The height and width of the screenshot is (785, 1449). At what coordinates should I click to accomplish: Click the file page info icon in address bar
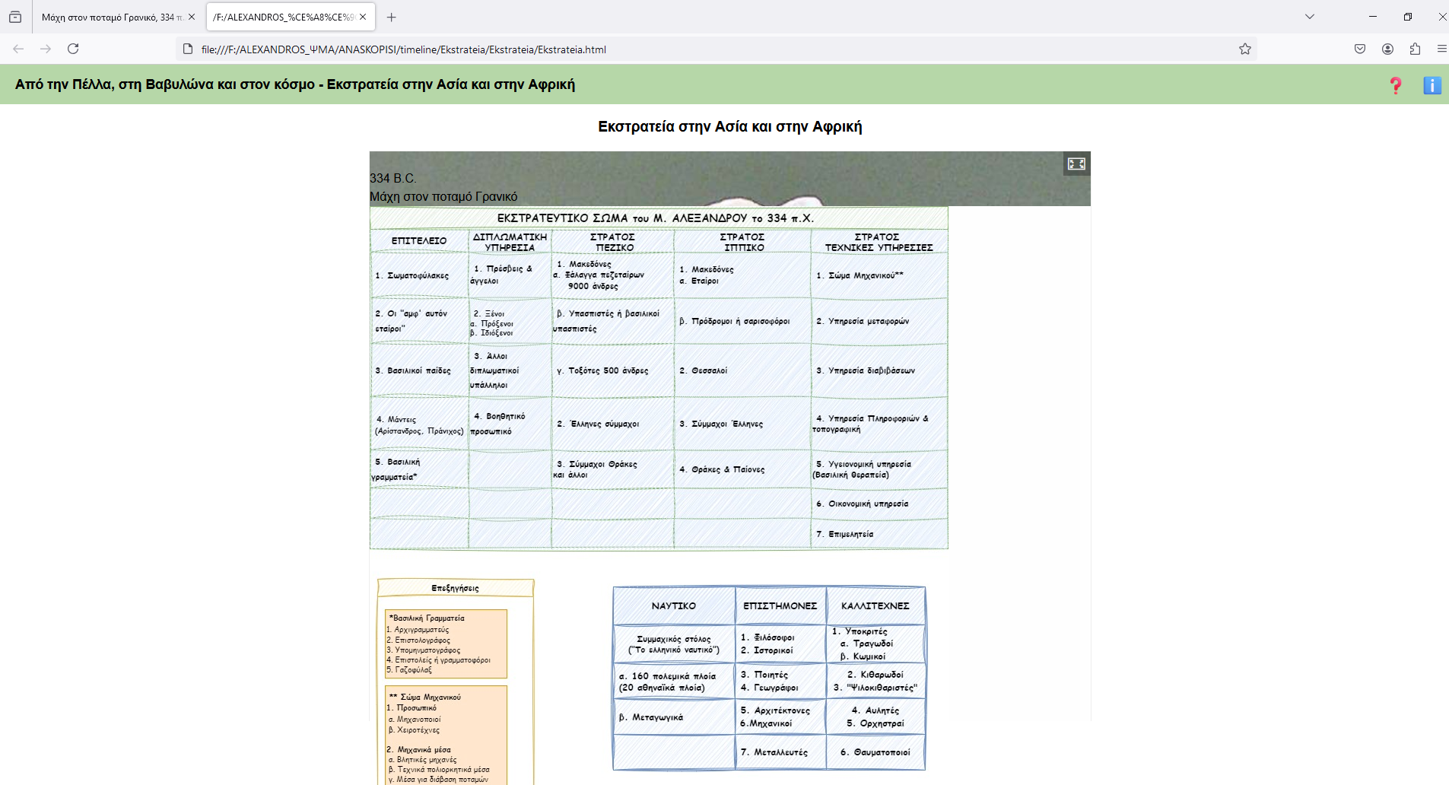188,49
